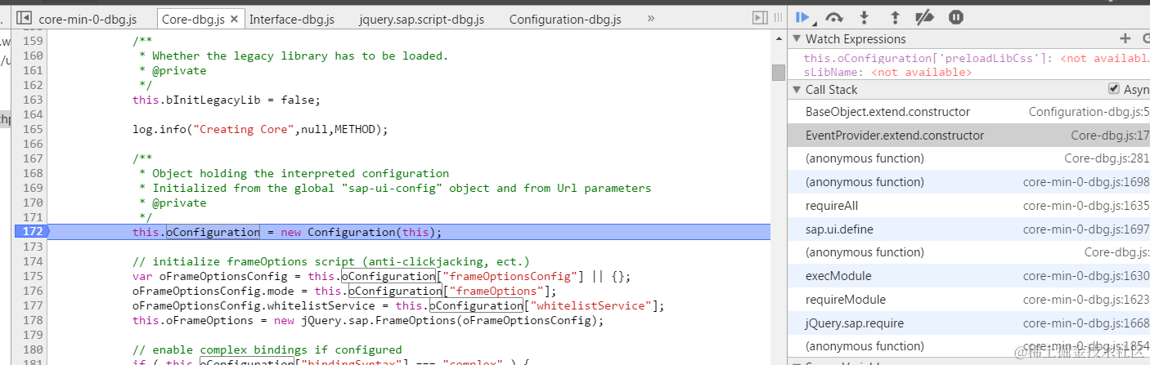Open the Configuration-dbg.js tab
The image size is (1150, 365).
[x=564, y=19]
